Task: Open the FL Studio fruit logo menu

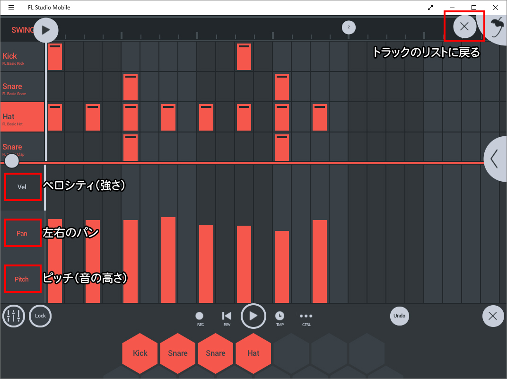Action: pyautogui.click(x=497, y=27)
